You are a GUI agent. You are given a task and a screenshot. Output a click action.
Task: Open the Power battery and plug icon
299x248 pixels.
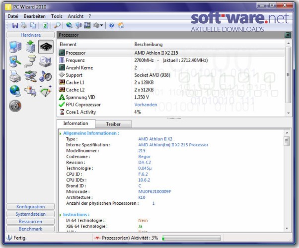click(x=30, y=91)
